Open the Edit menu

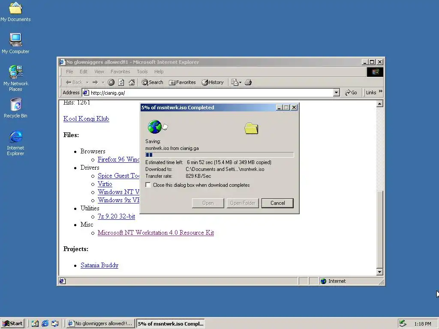tap(84, 72)
